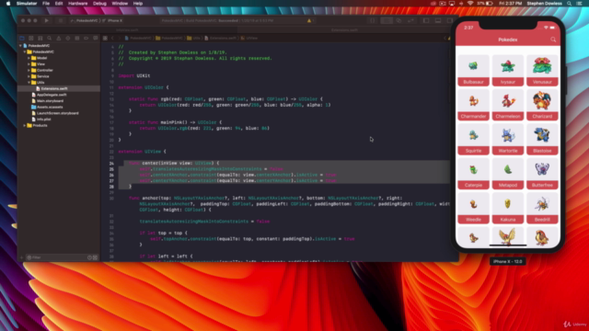Open the Debug navigator

click(77, 39)
